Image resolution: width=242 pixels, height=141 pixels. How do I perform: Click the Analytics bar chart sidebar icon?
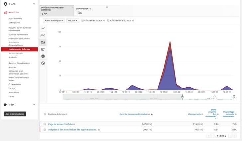[x=5, y=12]
